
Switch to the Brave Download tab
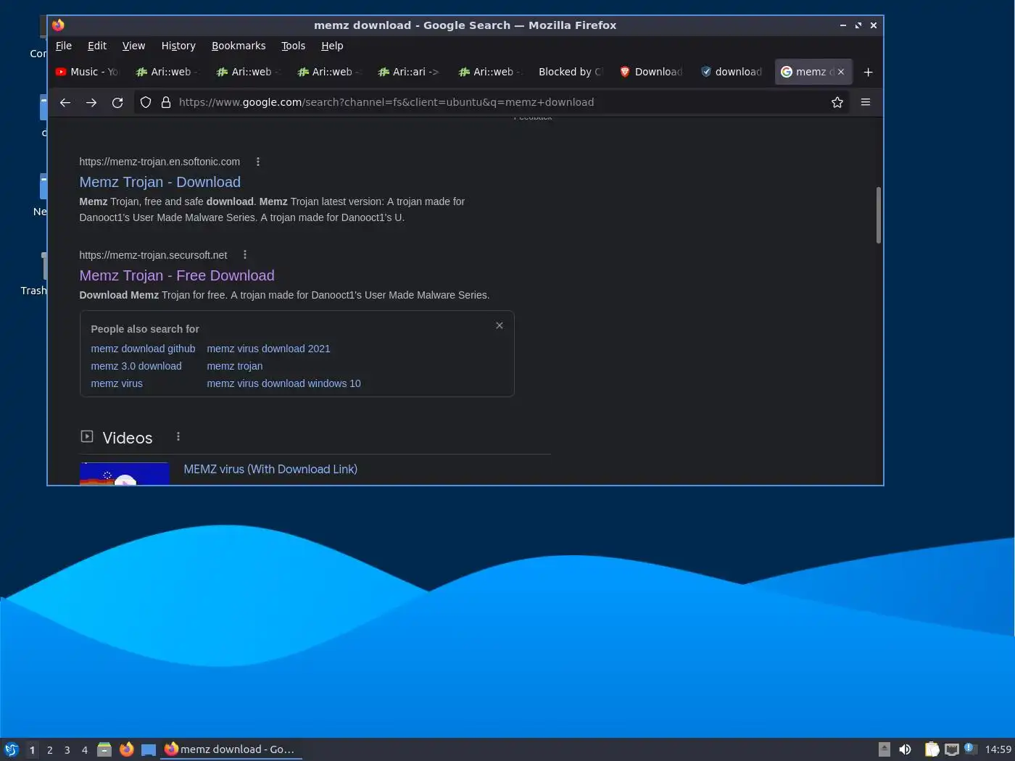651,72
